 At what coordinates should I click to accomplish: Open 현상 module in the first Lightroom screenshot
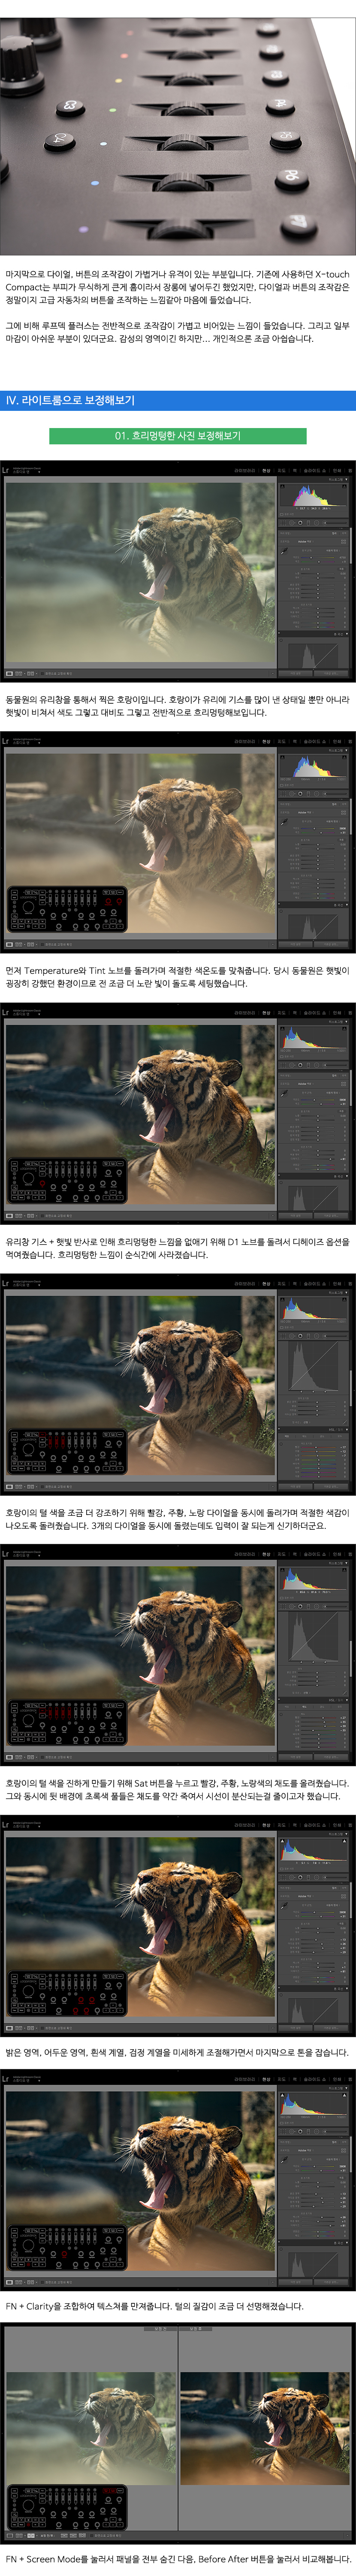point(266,470)
